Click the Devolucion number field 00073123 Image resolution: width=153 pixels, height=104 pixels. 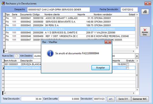click(99, 99)
